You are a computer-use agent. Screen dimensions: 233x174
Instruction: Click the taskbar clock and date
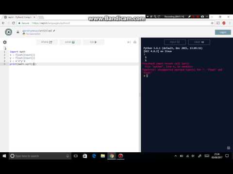tap(217, 156)
